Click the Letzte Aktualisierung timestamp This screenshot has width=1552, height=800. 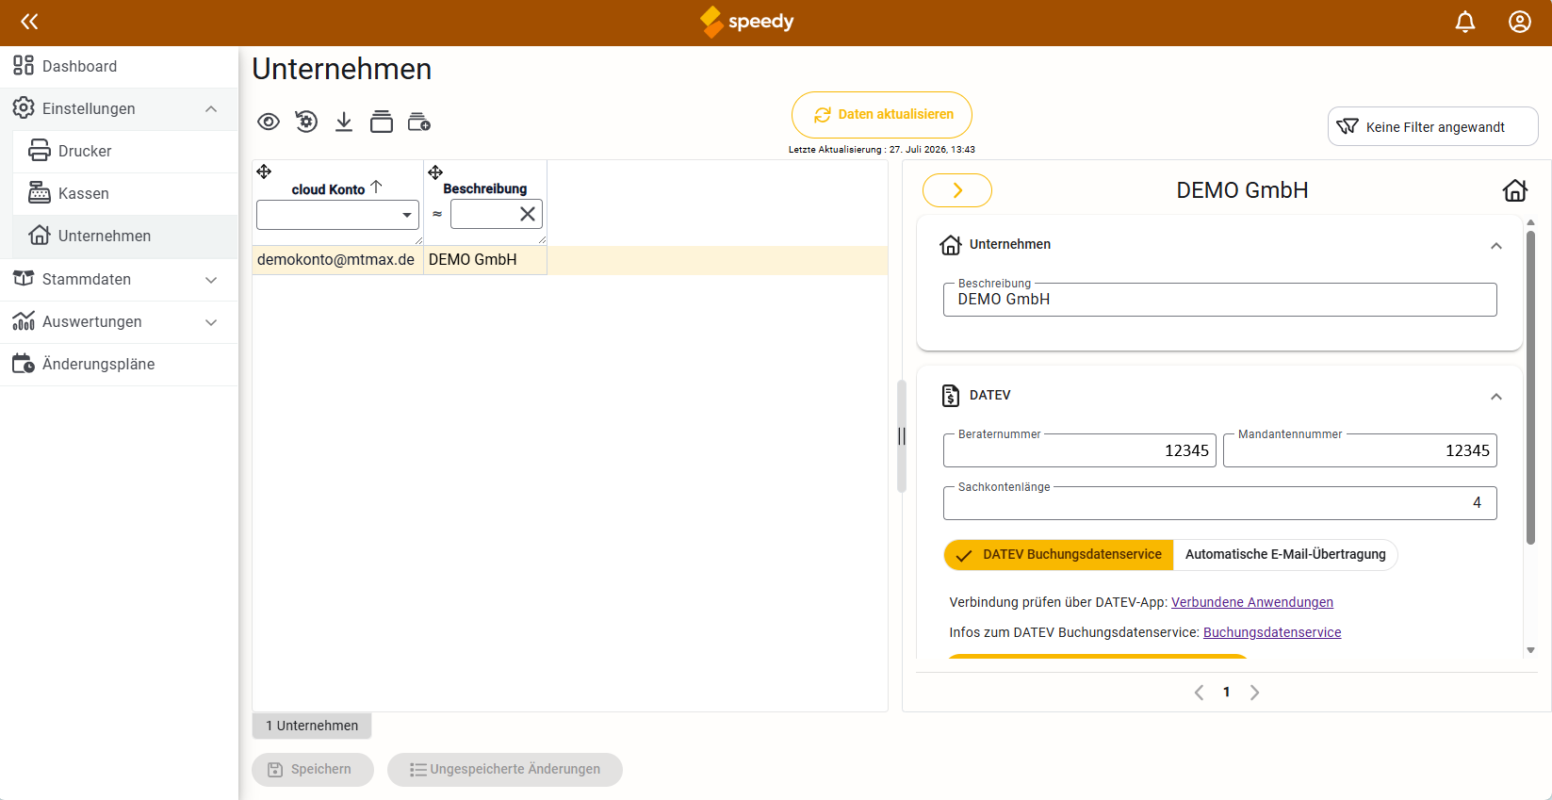882,150
